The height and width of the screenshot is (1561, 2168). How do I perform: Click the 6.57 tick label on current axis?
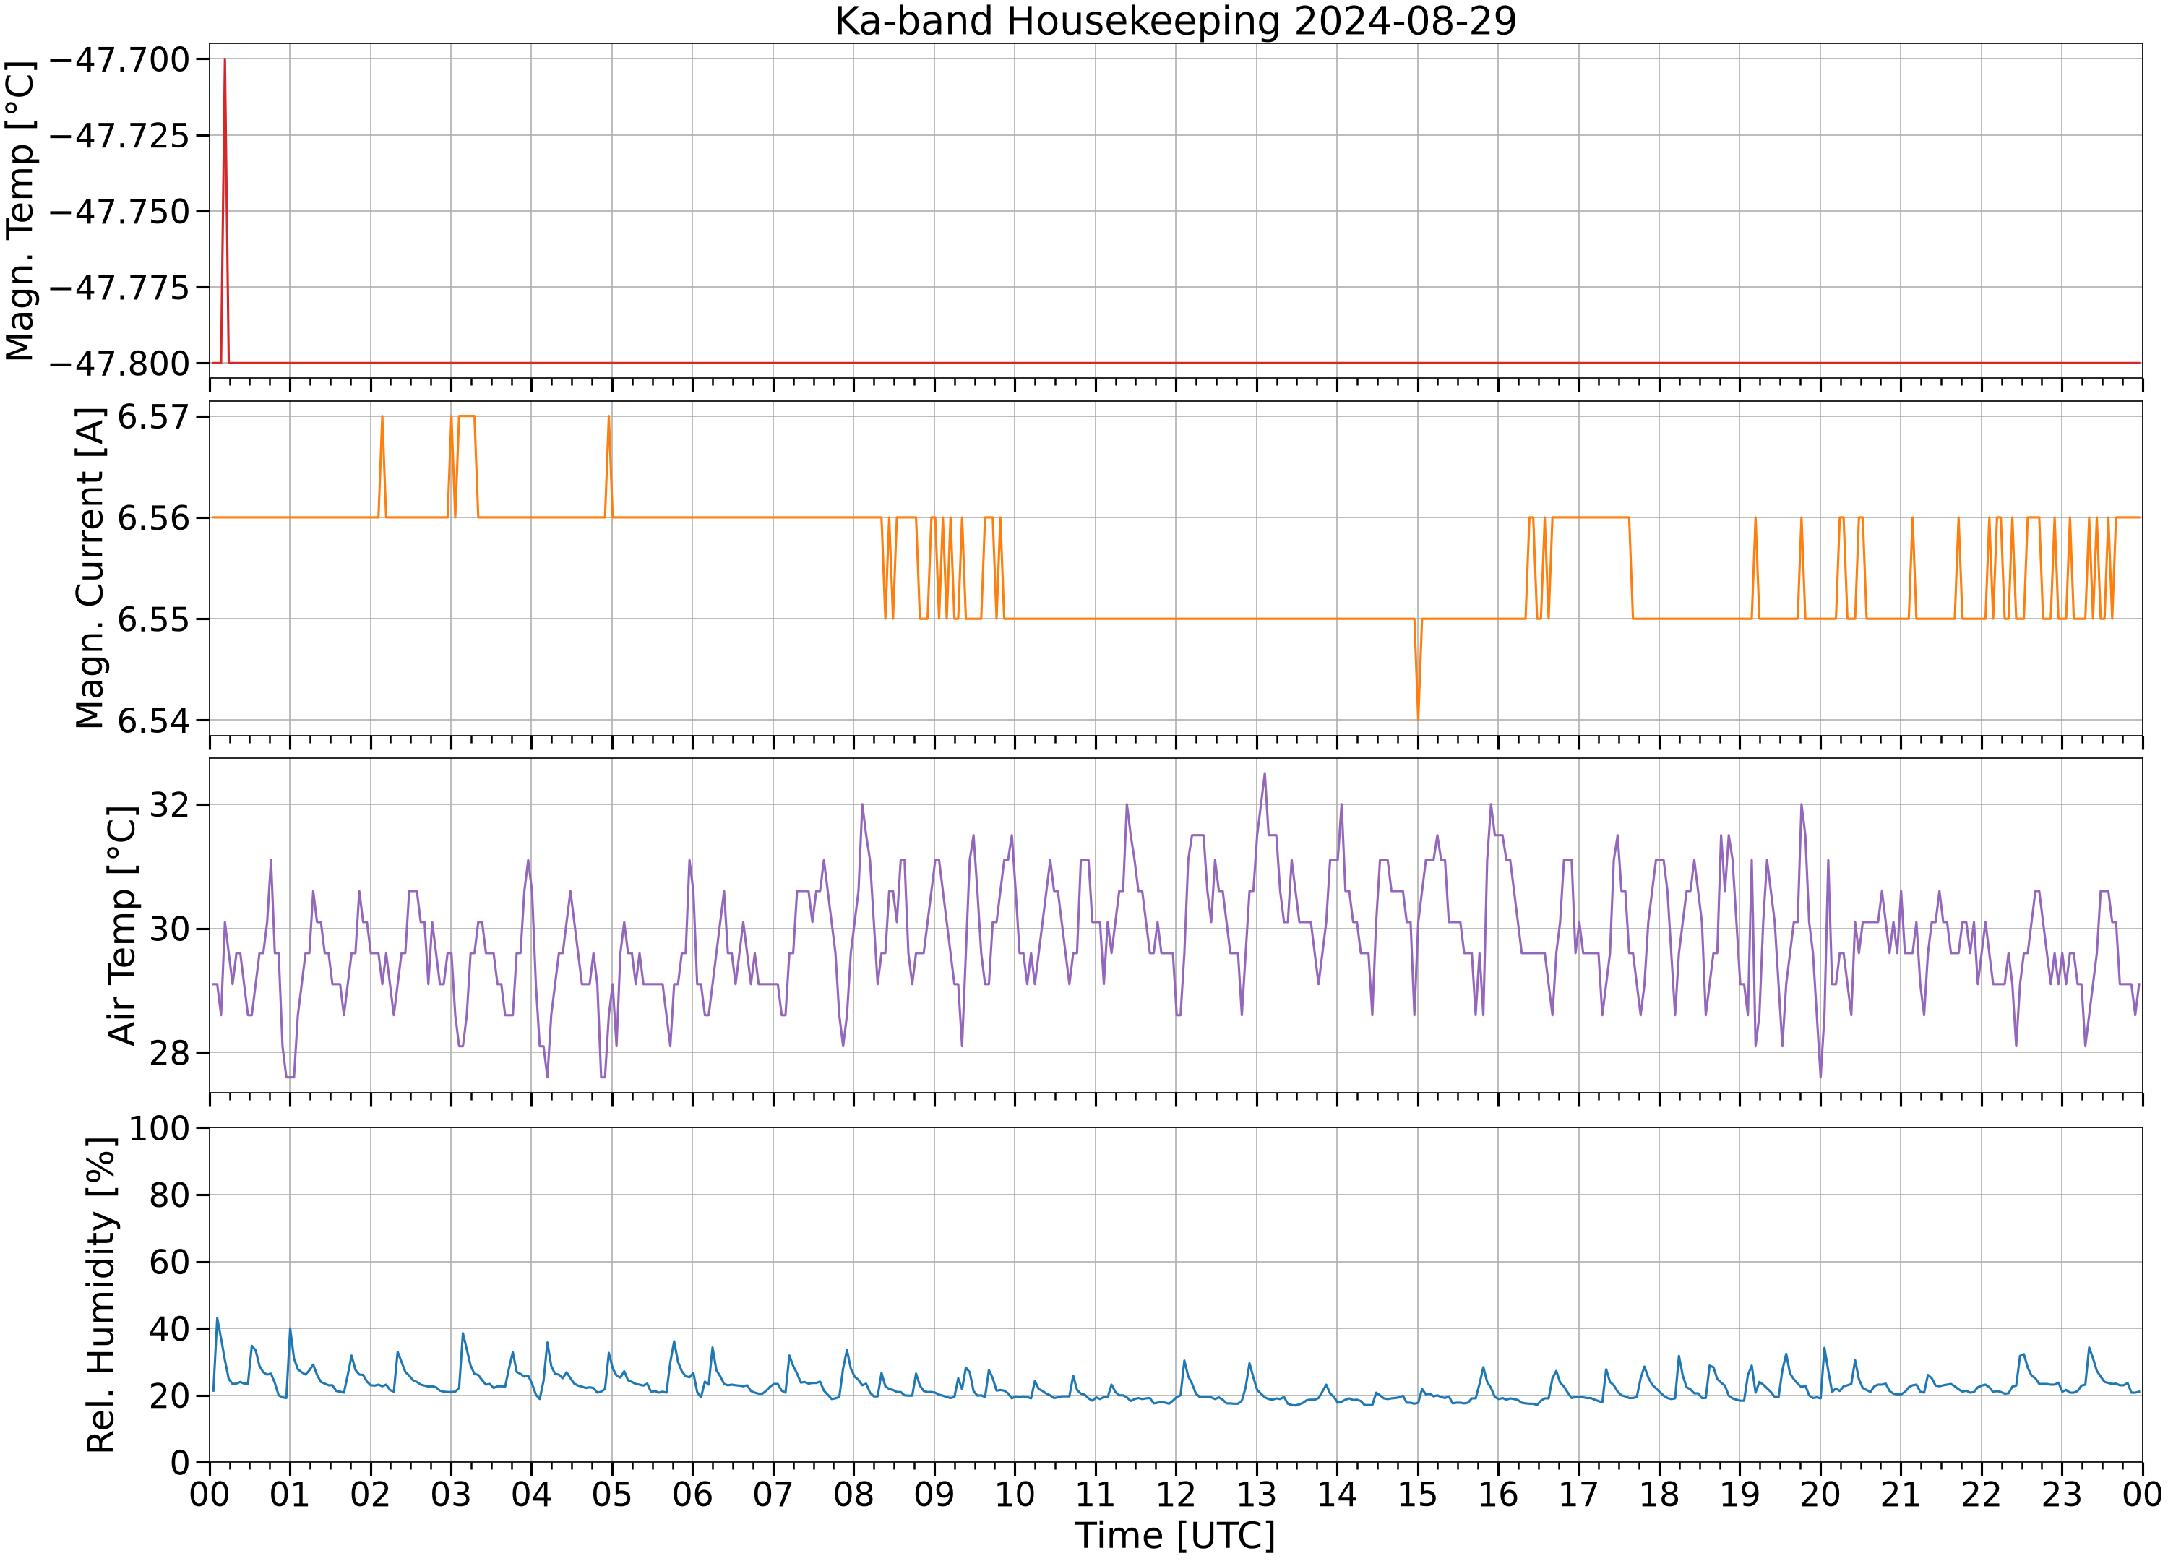pos(153,417)
